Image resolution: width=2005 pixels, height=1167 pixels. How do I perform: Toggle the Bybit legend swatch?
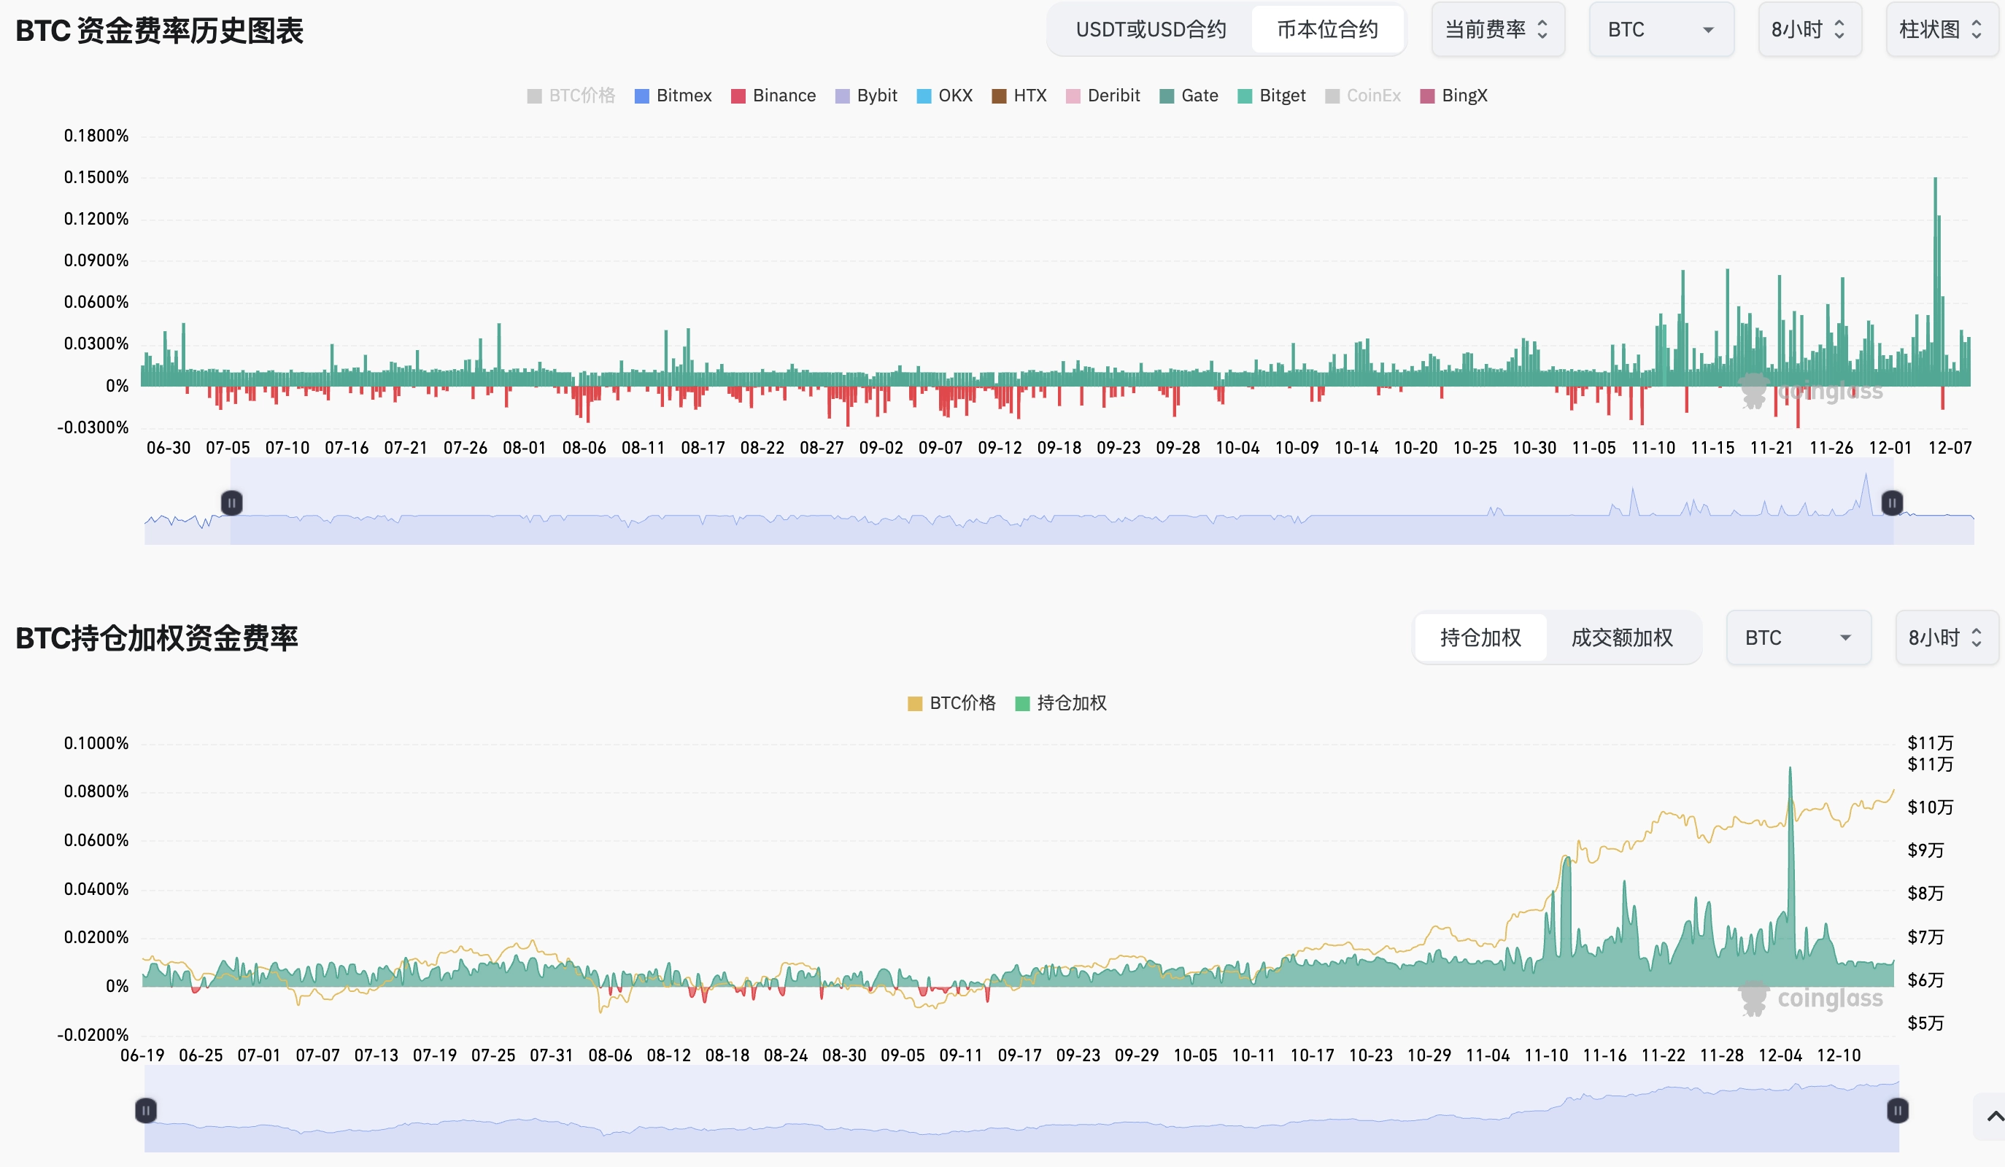point(842,96)
